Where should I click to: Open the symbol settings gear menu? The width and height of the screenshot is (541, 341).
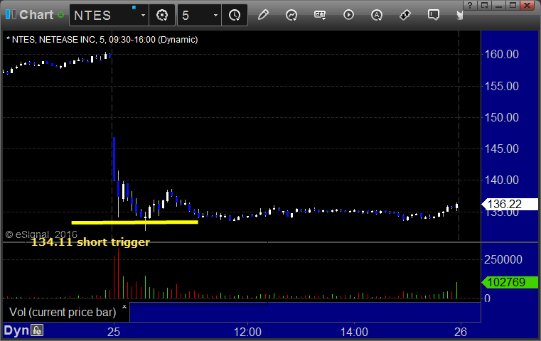tap(162, 15)
